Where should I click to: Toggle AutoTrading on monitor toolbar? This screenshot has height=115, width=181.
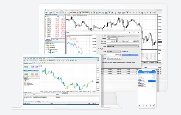coord(84,13)
